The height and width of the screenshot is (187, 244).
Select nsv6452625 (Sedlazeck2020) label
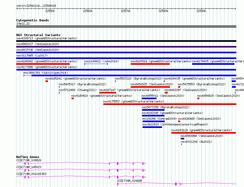(x=152, y=84)
